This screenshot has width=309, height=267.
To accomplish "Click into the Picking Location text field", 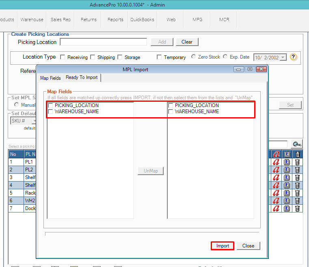I will tap(103, 42).
